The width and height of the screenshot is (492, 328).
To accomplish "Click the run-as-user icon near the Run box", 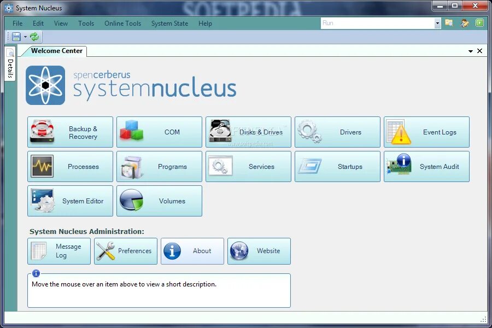I will [464, 23].
